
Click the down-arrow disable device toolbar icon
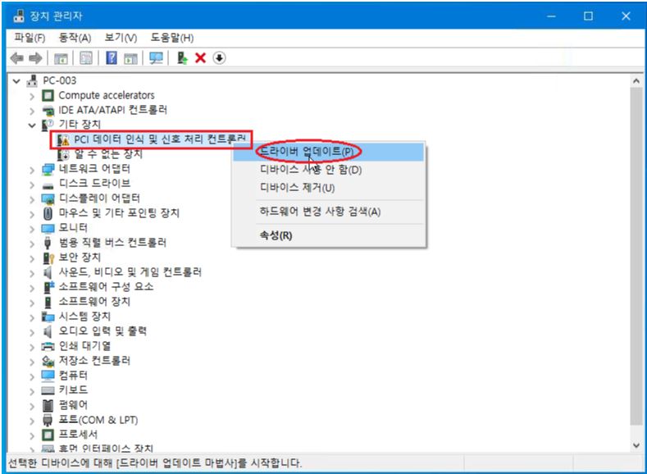click(x=219, y=58)
